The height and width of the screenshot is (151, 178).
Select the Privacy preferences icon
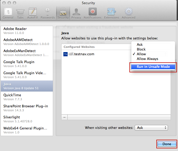pos(76,13)
